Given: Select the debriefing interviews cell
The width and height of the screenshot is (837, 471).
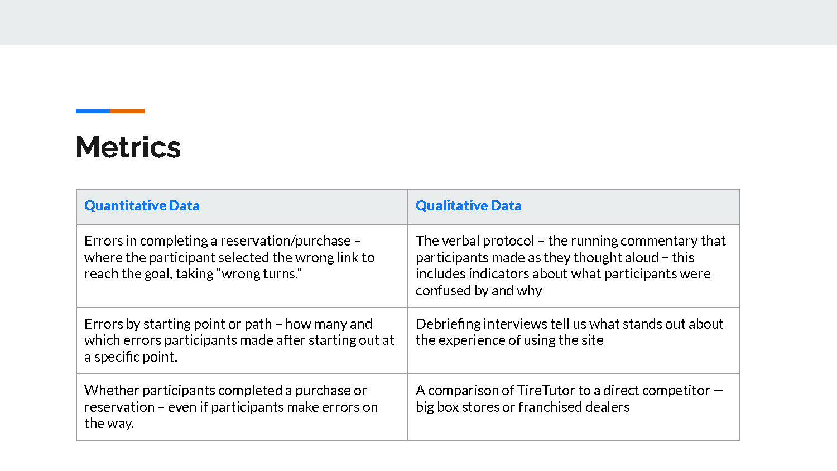Looking at the screenshot, I should point(574,340).
